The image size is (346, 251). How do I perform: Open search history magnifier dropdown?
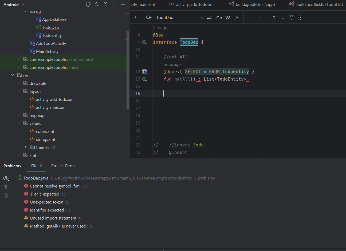[149, 18]
